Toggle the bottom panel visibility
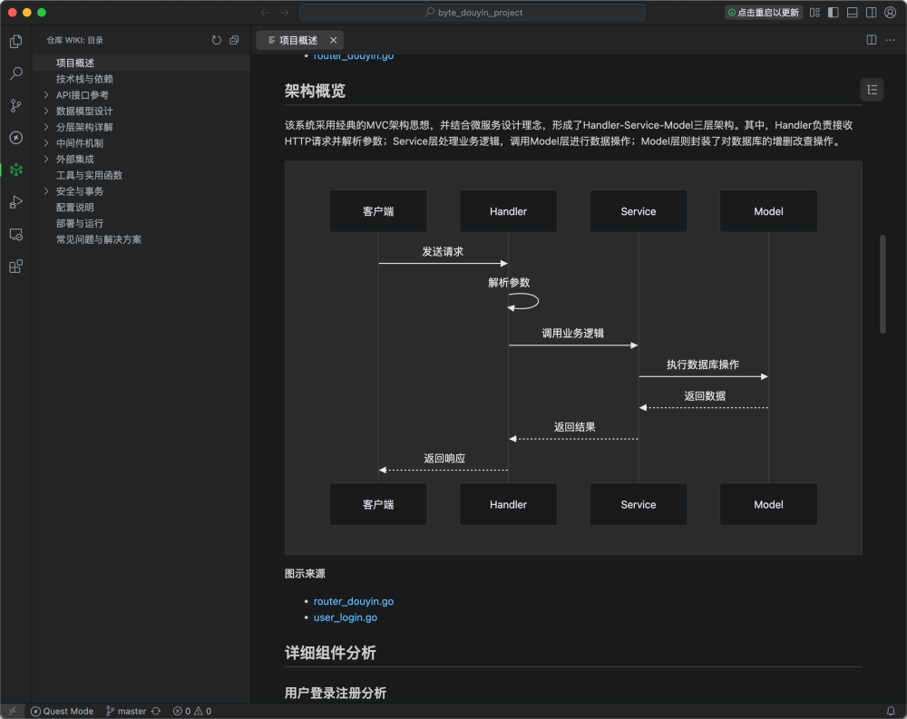907x719 pixels. (x=852, y=13)
